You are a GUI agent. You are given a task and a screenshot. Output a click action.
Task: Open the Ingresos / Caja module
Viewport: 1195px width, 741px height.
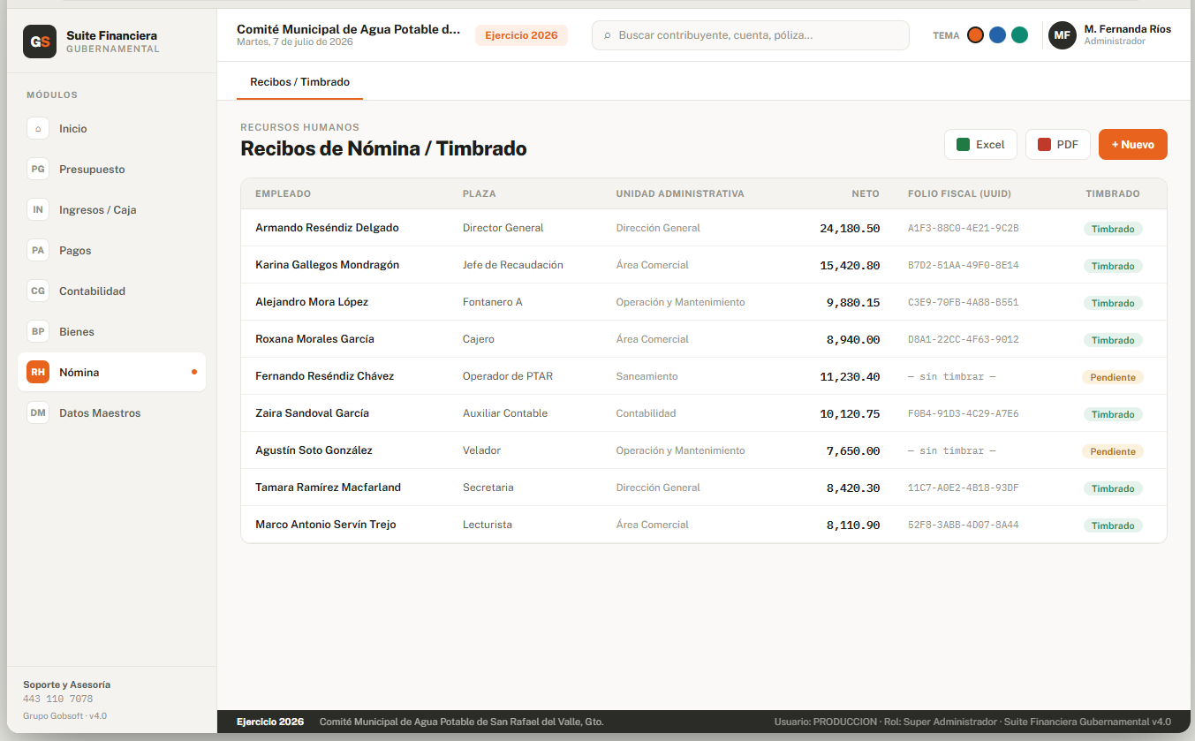click(x=111, y=209)
